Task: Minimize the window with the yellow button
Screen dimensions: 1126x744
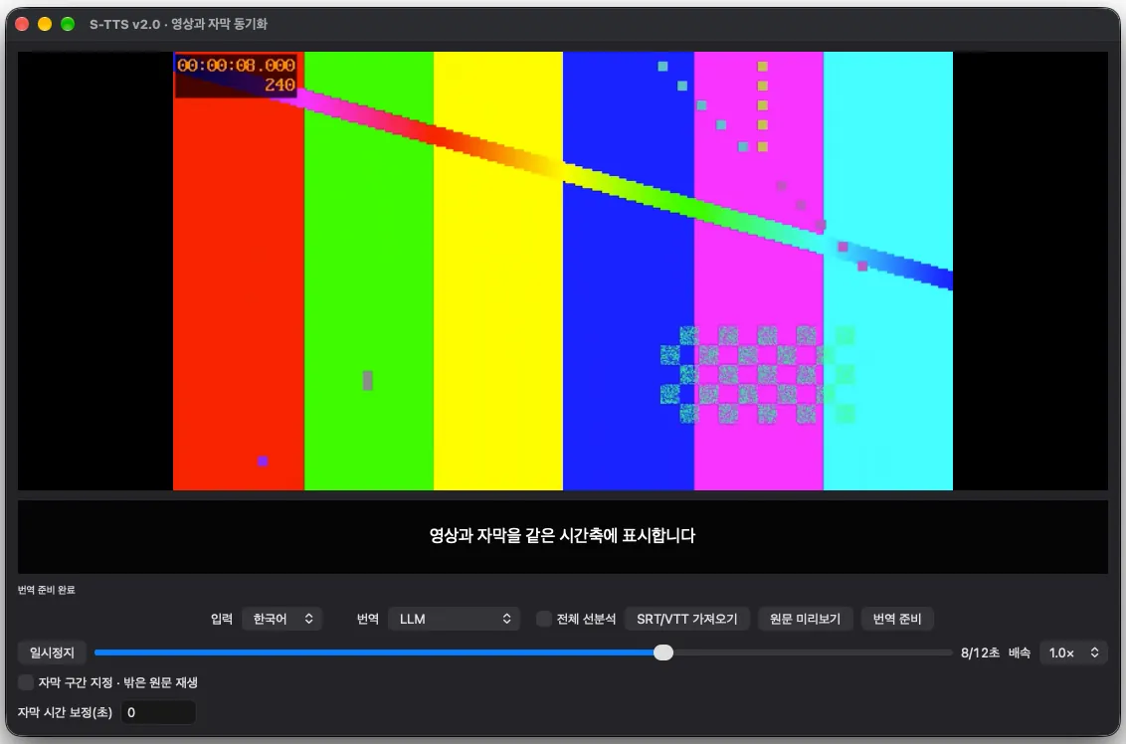Action: pyautogui.click(x=45, y=24)
